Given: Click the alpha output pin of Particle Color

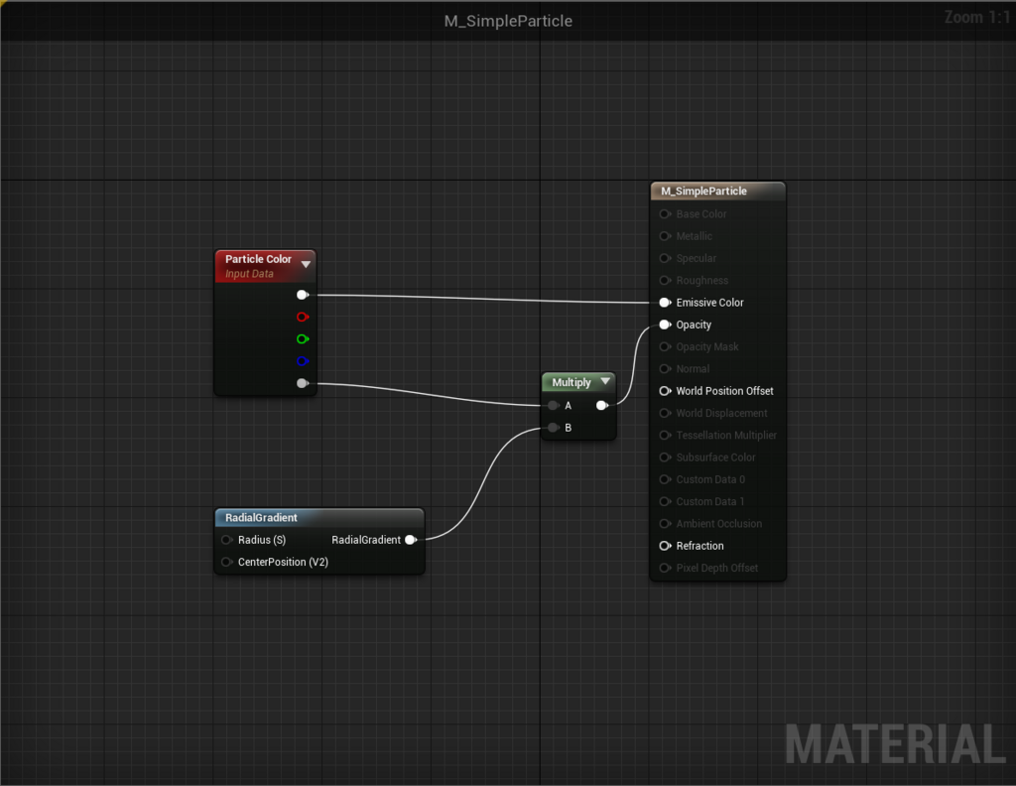Looking at the screenshot, I should (302, 383).
